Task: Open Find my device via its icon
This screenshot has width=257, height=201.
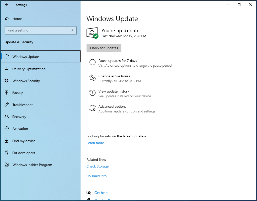Action: (7, 141)
